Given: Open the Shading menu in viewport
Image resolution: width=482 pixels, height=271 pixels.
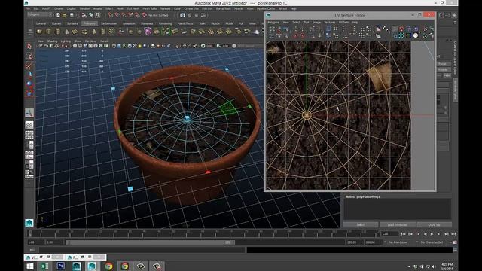Looking at the screenshot, I should pyautogui.click(x=52, y=41).
